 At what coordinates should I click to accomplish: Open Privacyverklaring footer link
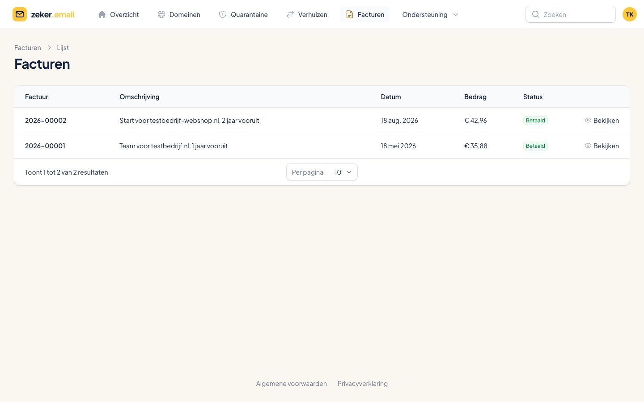363,383
